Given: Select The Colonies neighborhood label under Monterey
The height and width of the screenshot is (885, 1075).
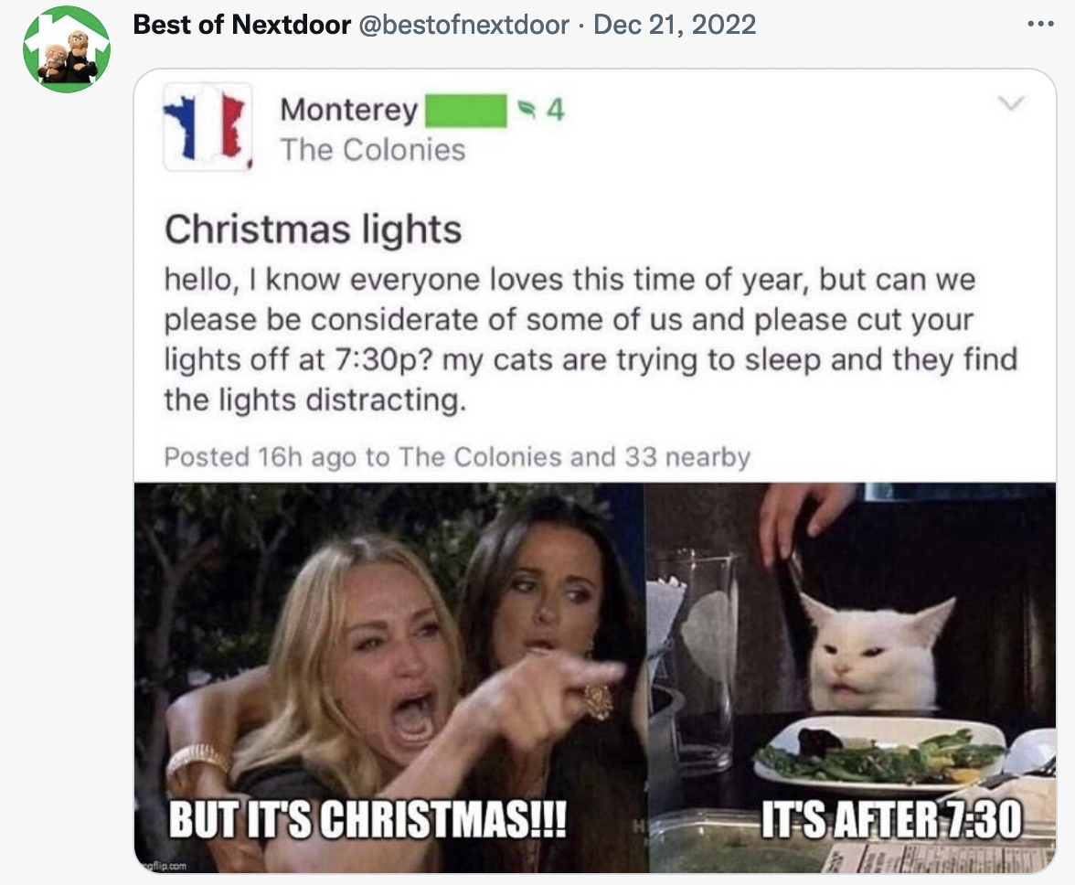Looking at the screenshot, I should [373, 149].
